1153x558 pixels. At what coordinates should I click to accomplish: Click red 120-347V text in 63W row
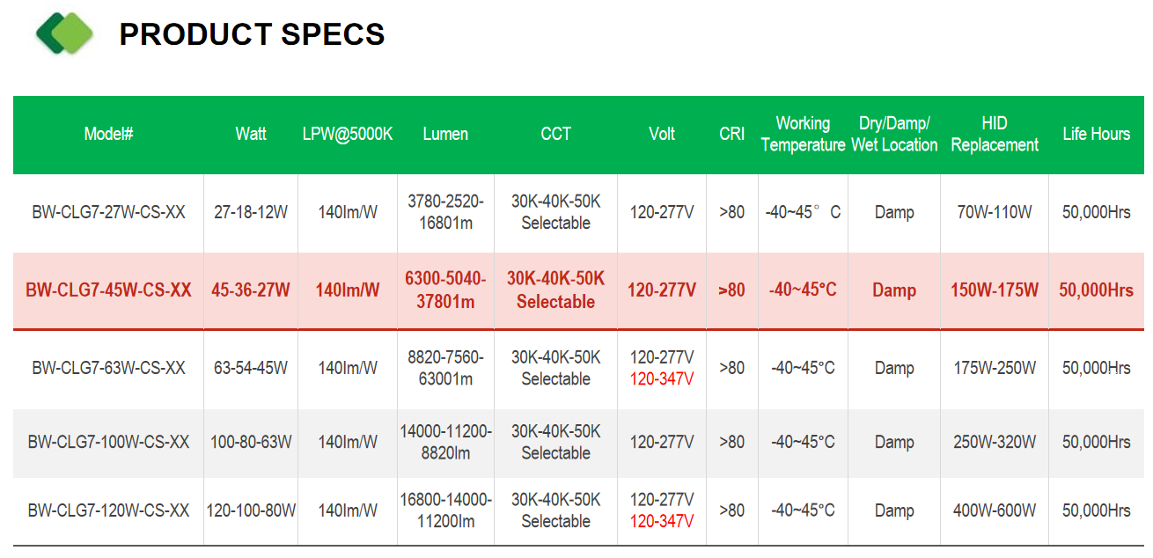pos(662,379)
